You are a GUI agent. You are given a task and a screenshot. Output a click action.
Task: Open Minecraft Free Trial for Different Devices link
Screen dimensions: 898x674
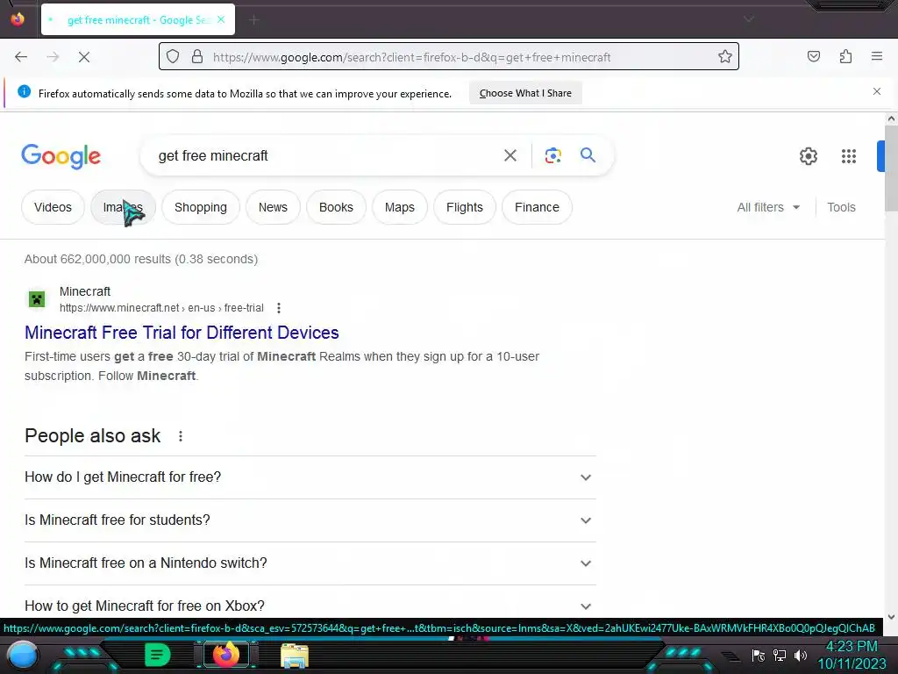point(182,333)
